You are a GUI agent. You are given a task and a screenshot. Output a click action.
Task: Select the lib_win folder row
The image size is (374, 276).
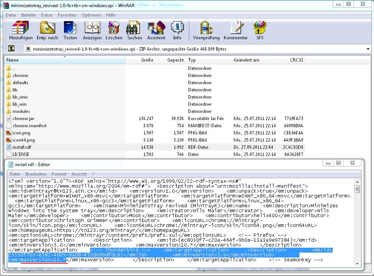(x=154, y=104)
